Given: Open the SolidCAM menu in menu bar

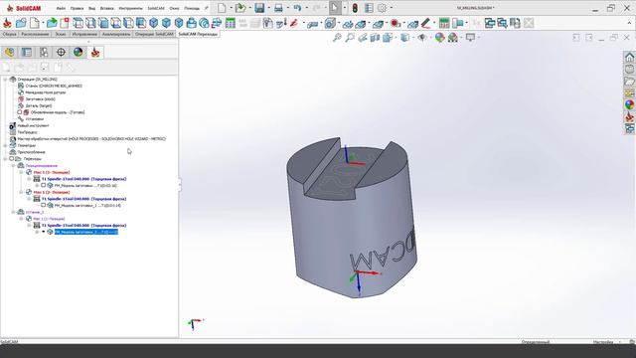Looking at the screenshot, I should click(x=156, y=8).
